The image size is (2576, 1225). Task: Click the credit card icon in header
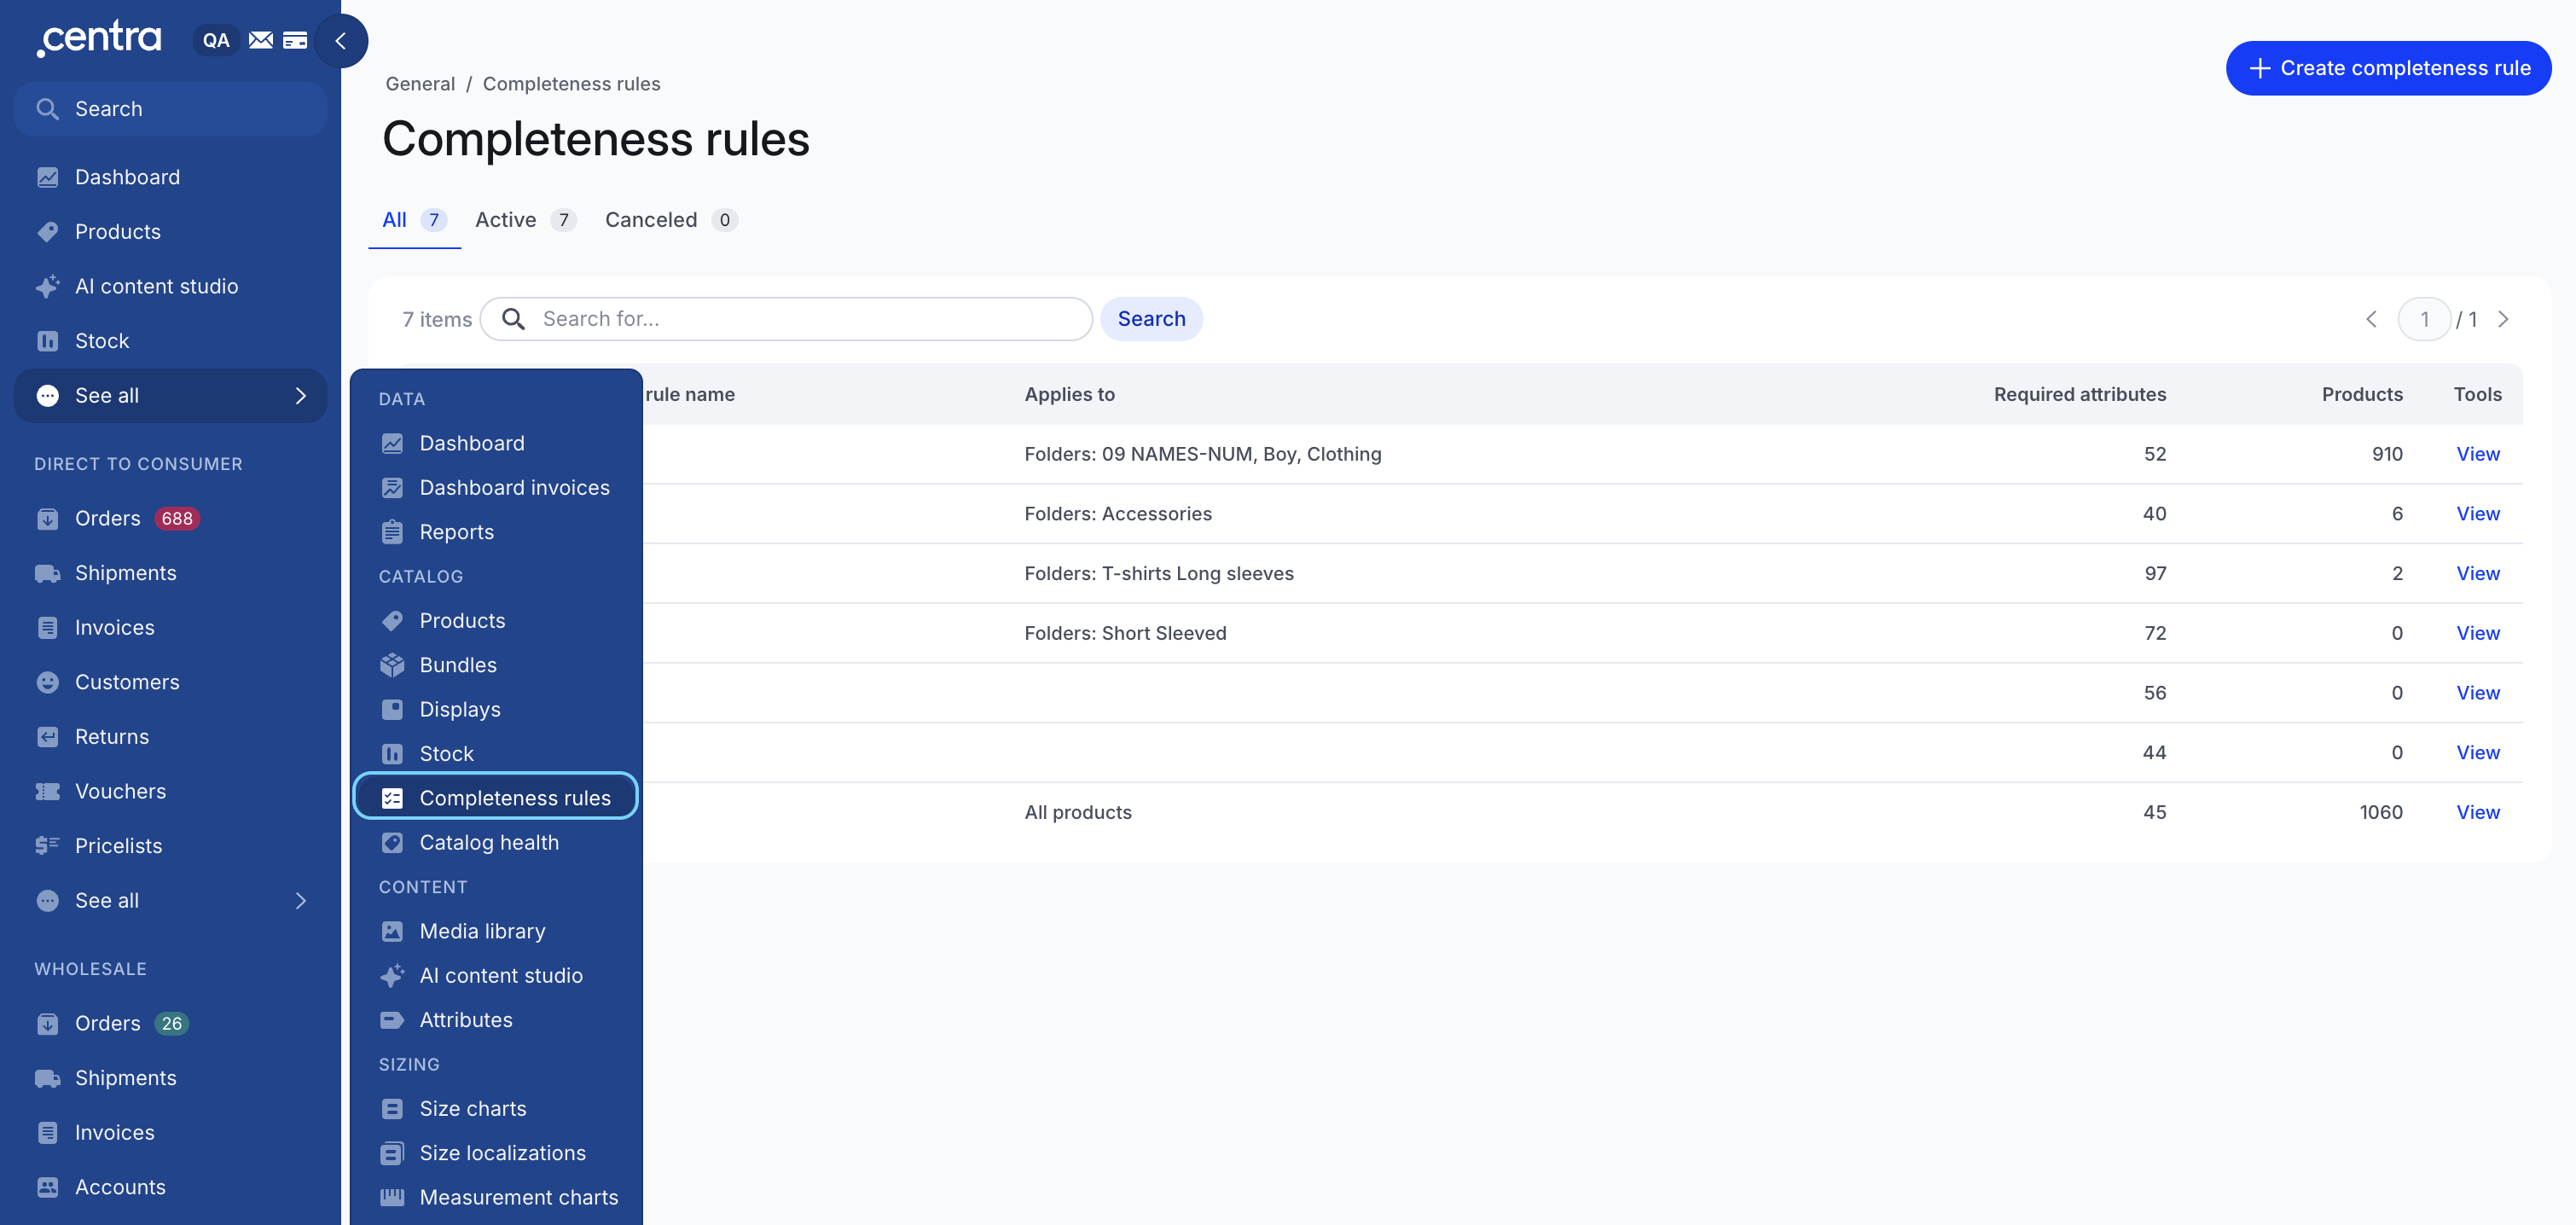coord(295,40)
